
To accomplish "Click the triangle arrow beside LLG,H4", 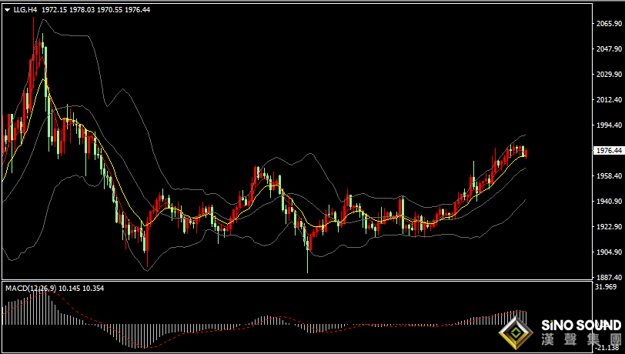I will [x=8, y=10].
